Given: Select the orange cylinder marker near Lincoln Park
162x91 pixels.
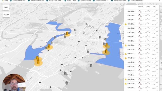Looking at the screenshot, I should click(49, 46).
